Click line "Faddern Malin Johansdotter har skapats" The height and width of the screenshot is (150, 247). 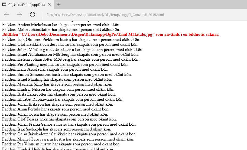coord(61,30)
